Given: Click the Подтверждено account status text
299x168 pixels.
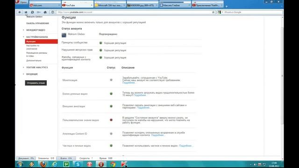Looking at the screenshot, I should [108, 34].
